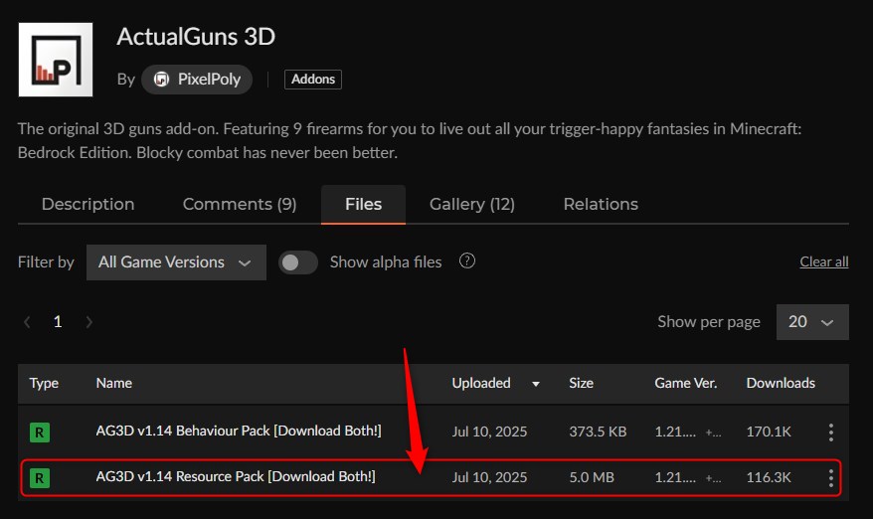Viewport: 873px width, 519px height.
Task: Click Resource Pack upload date Jul 10, 2025
Action: click(489, 477)
